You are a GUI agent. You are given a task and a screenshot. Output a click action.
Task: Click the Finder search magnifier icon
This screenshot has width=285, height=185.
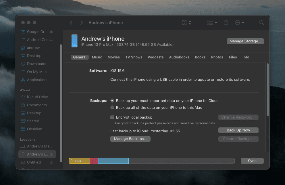click(x=261, y=23)
